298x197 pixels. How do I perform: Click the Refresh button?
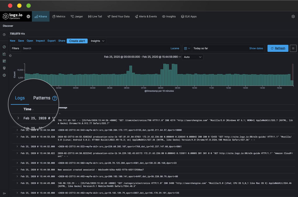point(278,48)
